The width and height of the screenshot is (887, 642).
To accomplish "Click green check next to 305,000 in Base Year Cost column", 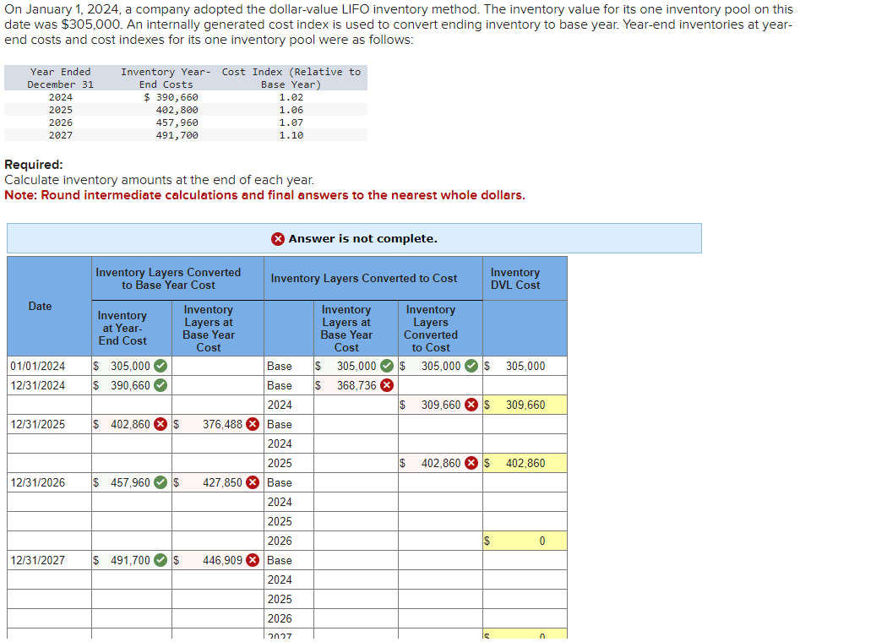I will tap(387, 366).
